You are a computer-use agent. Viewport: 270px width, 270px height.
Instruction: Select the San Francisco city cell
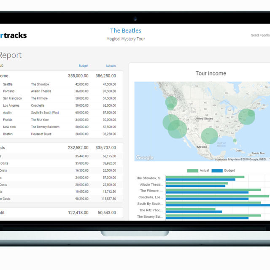coord(12,98)
